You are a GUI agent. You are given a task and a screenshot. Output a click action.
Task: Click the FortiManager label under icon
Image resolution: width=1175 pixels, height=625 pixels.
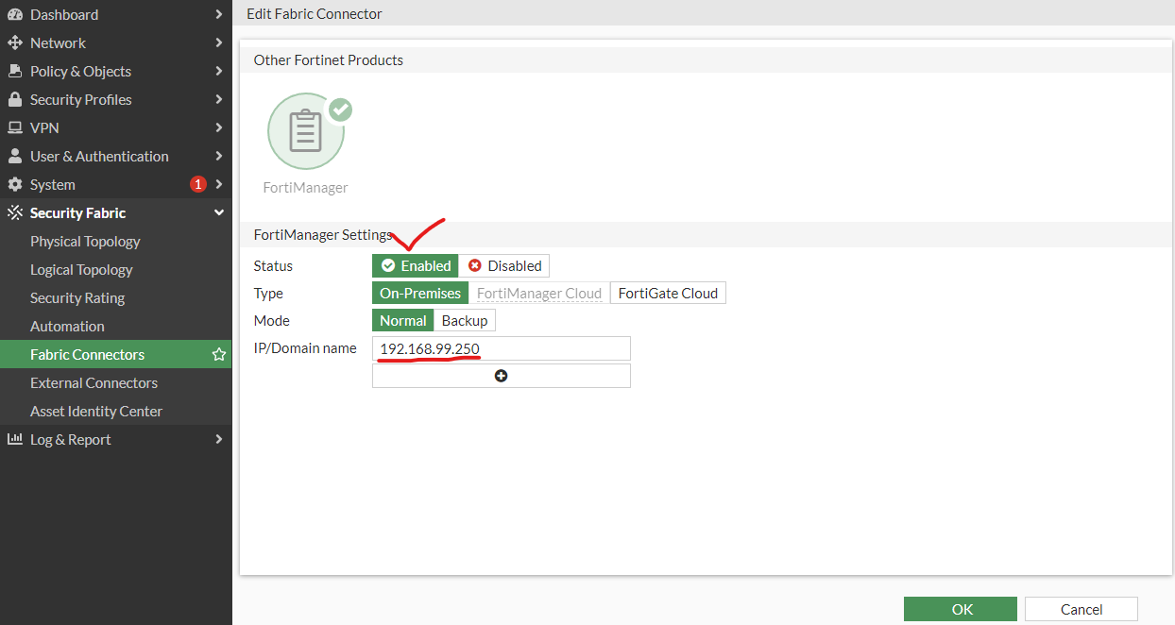pyautogui.click(x=305, y=188)
